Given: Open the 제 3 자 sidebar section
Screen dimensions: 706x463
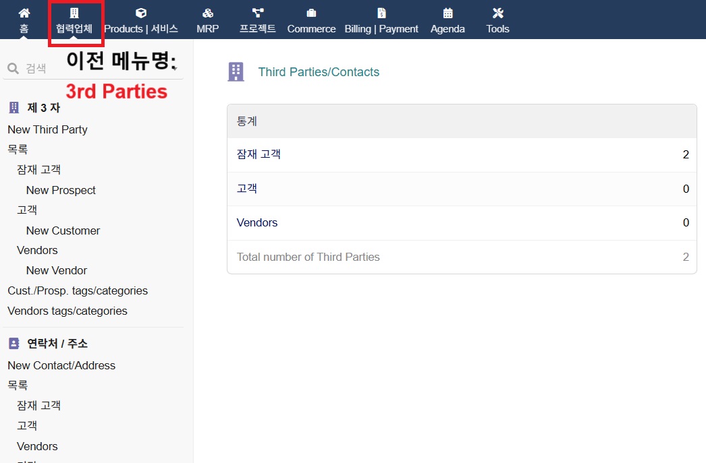Looking at the screenshot, I should pyautogui.click(x=43, y=108).
